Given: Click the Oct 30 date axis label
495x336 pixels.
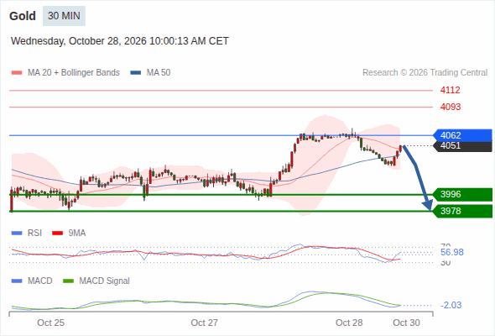Looking at the screenshot, I should click(x=406, y=323).
